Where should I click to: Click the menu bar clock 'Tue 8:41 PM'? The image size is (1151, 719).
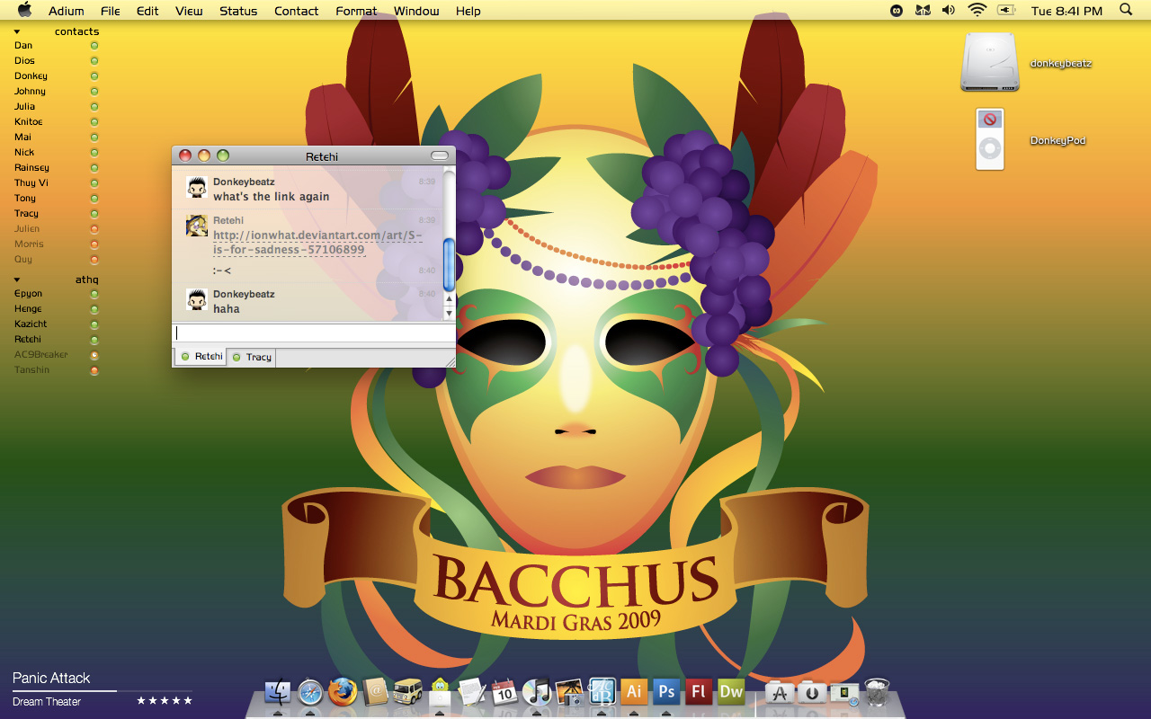pyautogui.click(x=1066, y=11)
